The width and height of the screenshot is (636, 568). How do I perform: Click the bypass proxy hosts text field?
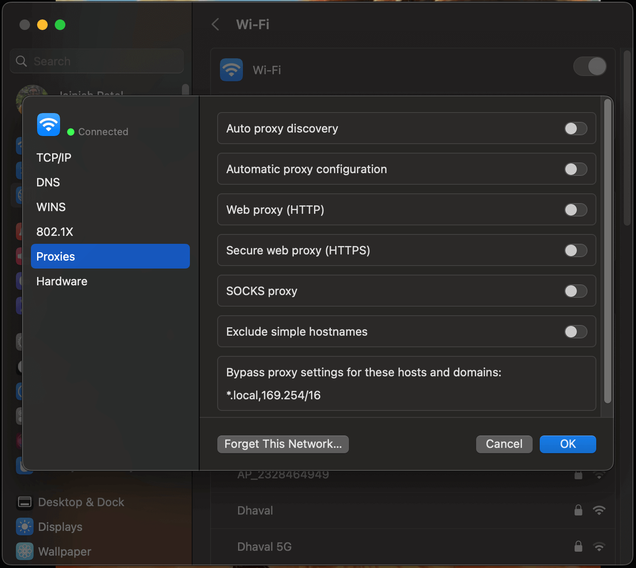[x=274, y=395]
